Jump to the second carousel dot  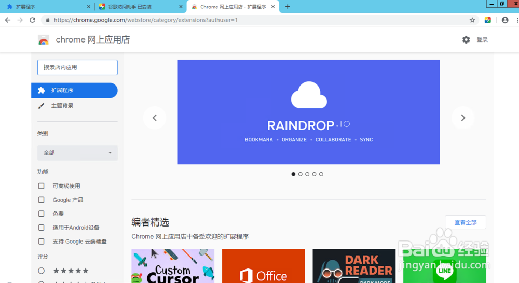pos(300,174)
